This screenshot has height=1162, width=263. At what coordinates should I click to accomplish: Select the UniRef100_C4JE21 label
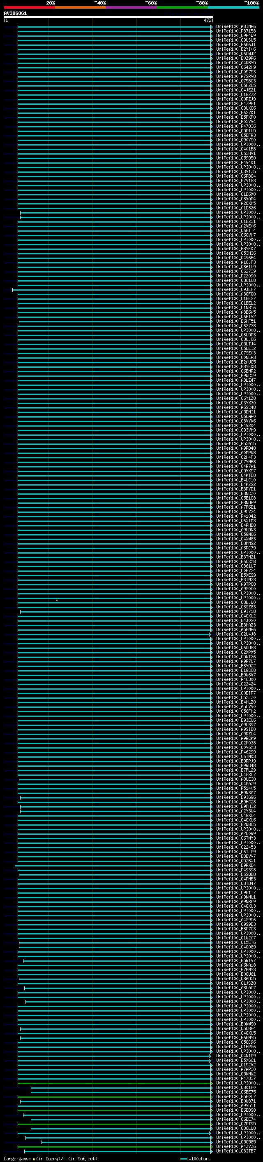[x=236, y=90]
